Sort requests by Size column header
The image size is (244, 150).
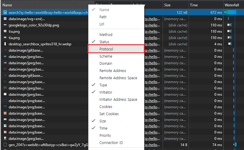pos(176,5)
